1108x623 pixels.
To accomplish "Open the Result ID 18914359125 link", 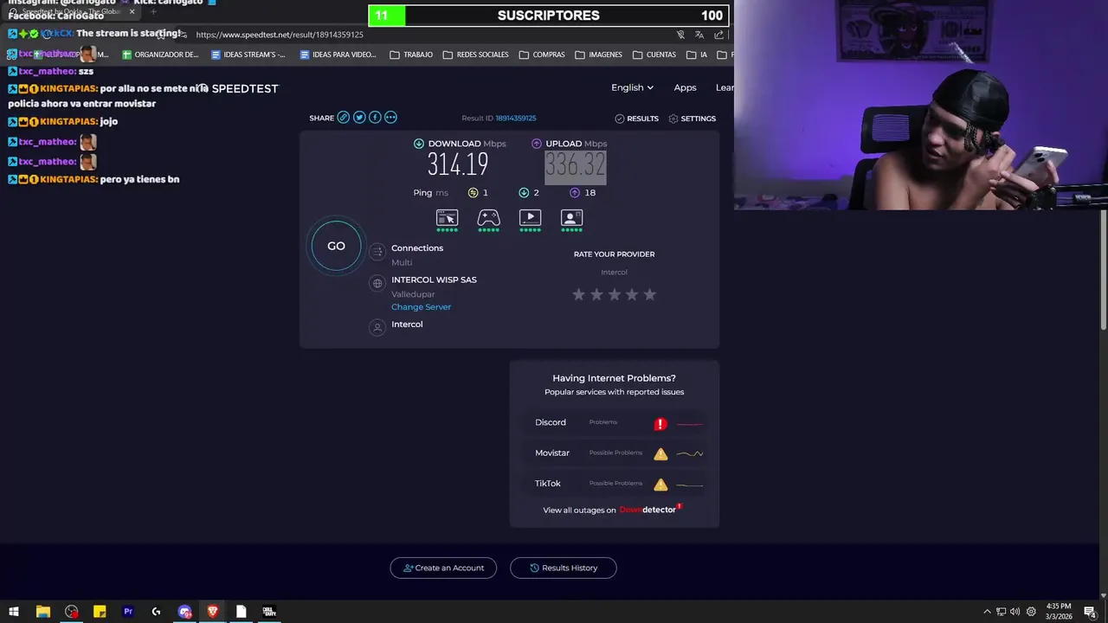I will (515, 119).
